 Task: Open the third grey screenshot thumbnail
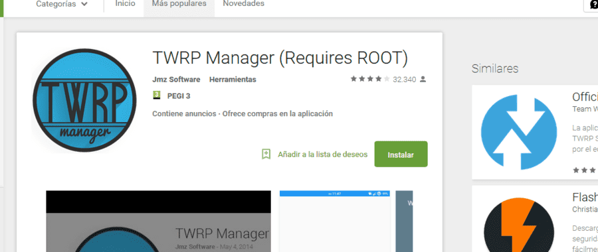[x=404, y=221]
